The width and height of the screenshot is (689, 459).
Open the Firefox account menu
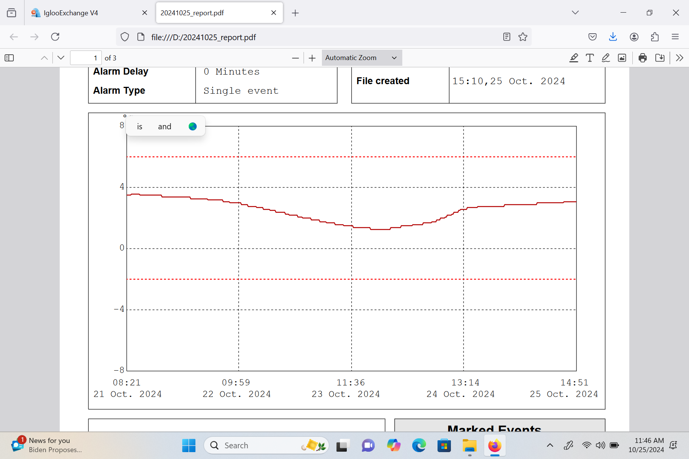pyautogui.click(x=634, y=37)
